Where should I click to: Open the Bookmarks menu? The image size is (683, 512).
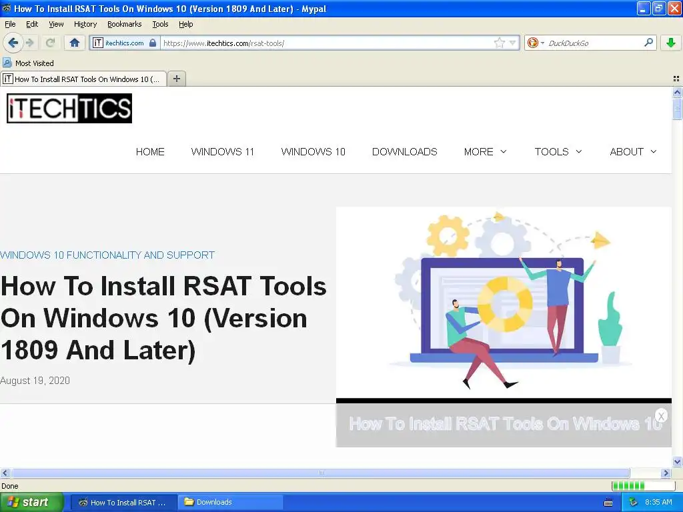point(125,24)
